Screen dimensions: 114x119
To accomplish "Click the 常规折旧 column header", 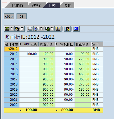I will [x=65, y=44].
